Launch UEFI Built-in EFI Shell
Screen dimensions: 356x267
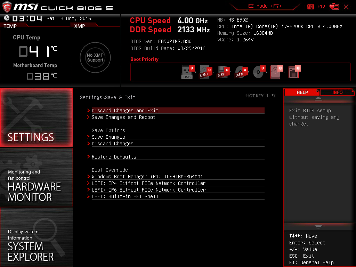[x=178, y=196]
